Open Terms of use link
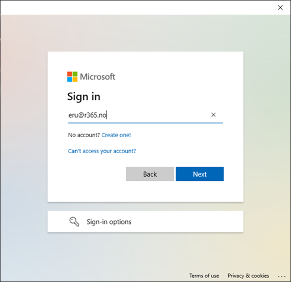Image resolution: width=291 pixels, height=282 pixels. tap(204, 275)
